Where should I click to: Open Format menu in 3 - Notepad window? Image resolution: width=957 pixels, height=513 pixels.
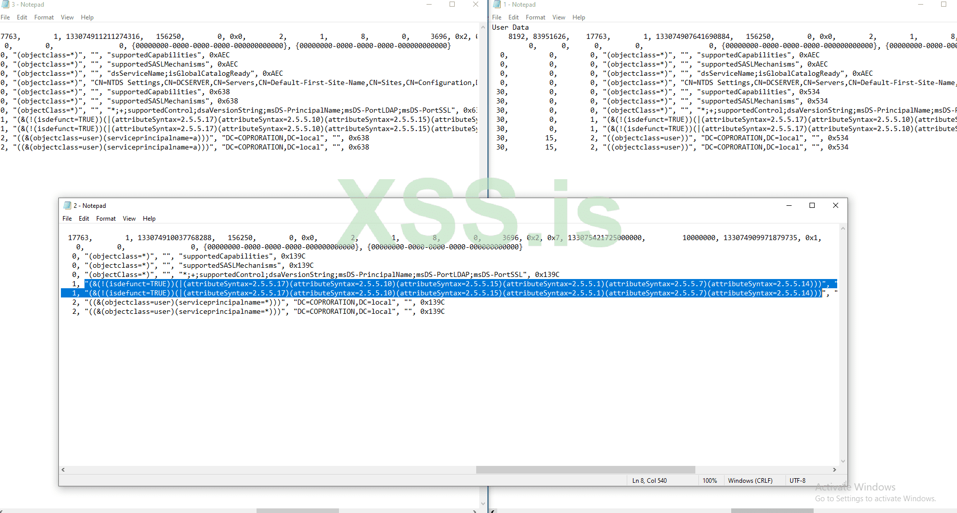coord(44,17)
